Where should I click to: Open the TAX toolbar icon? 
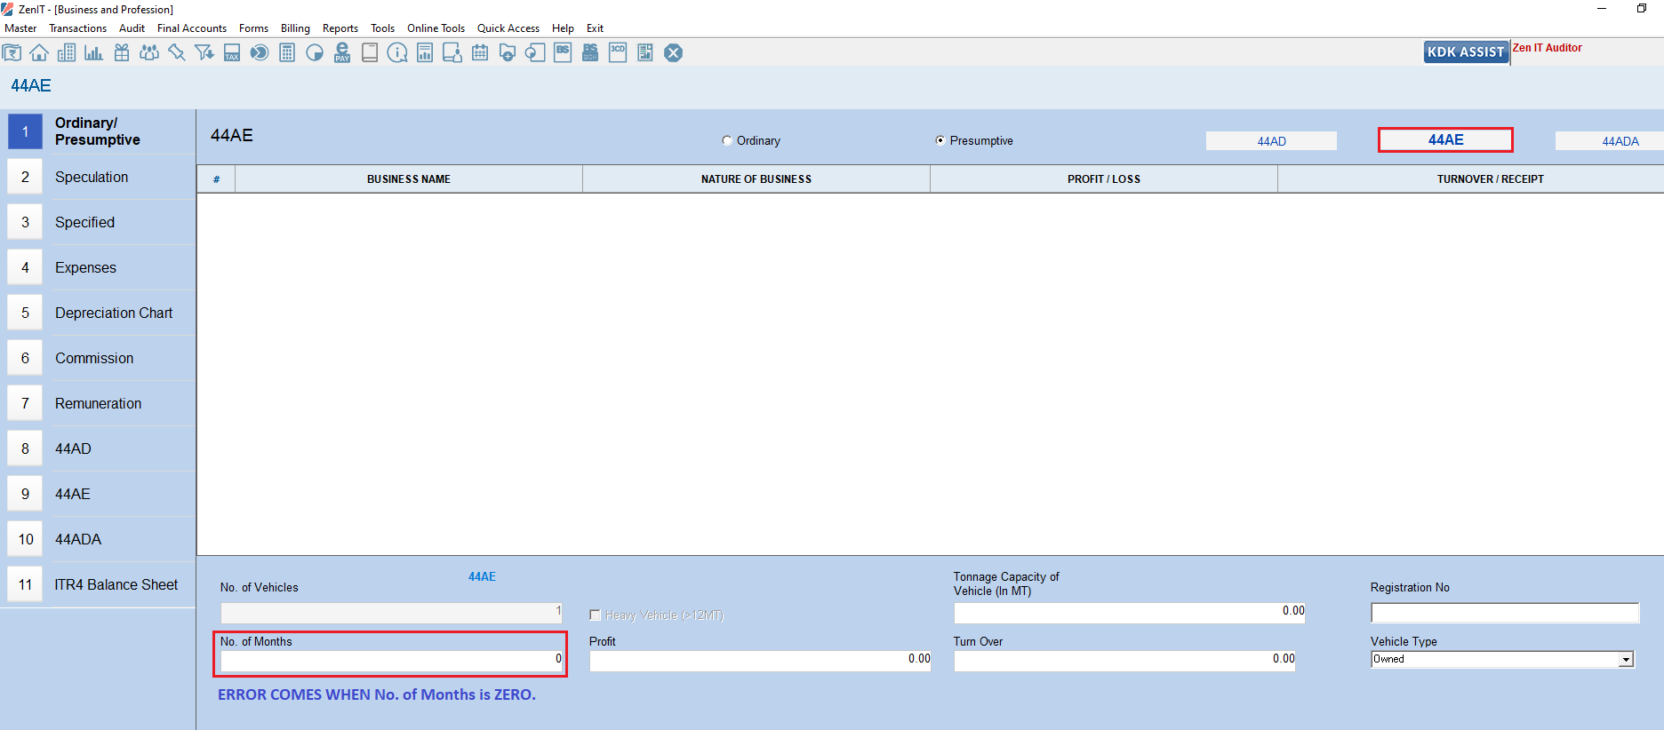point(232,53)
